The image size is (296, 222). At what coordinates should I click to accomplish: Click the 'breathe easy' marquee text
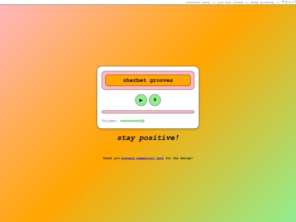(198, 2)
